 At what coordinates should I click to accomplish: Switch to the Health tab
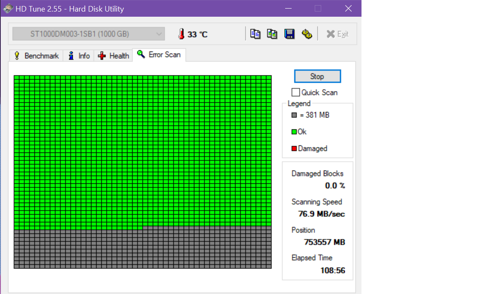coord(113,56)
